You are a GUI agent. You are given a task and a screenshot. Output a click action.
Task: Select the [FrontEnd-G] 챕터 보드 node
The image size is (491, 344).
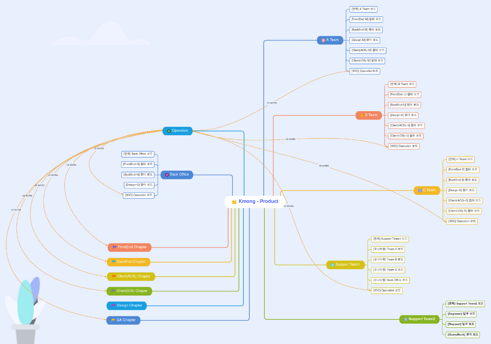[x=138, y=164]
